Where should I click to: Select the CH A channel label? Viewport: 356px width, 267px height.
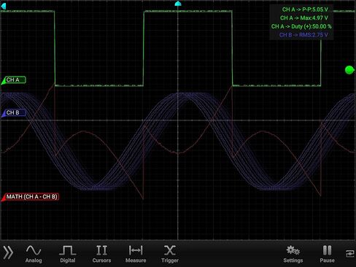(14, 80)
